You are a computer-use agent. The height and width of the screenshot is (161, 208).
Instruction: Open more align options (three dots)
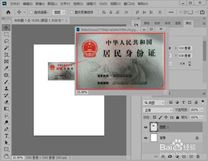[171, 12]
